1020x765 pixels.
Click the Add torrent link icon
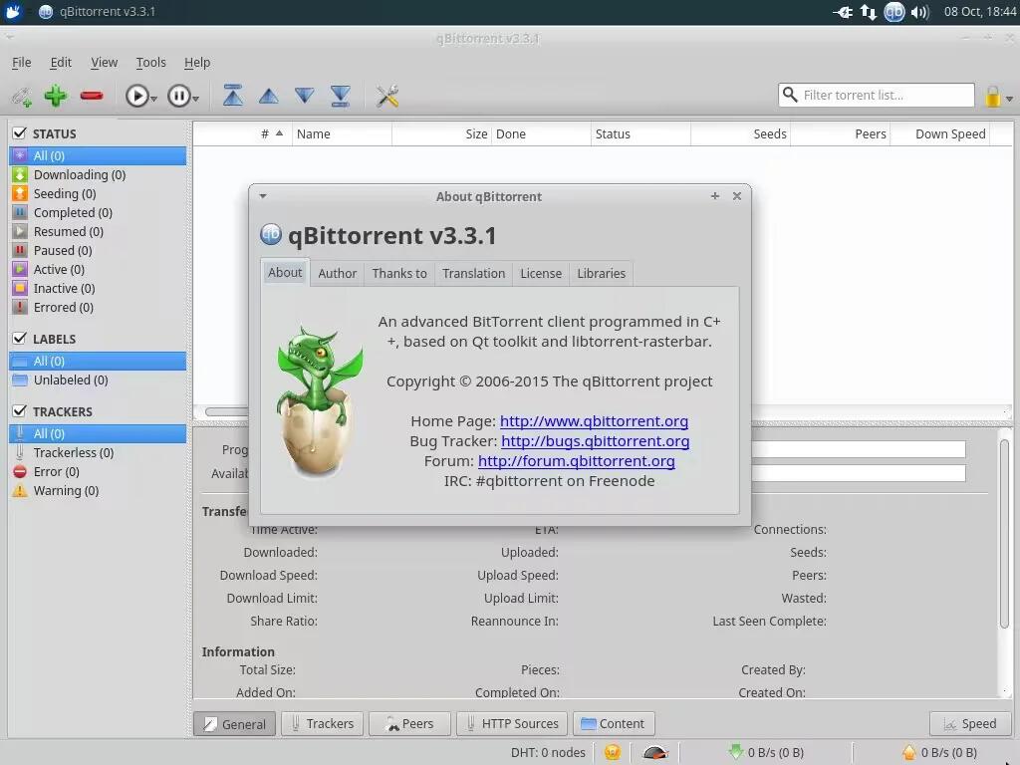click(22, 97)
